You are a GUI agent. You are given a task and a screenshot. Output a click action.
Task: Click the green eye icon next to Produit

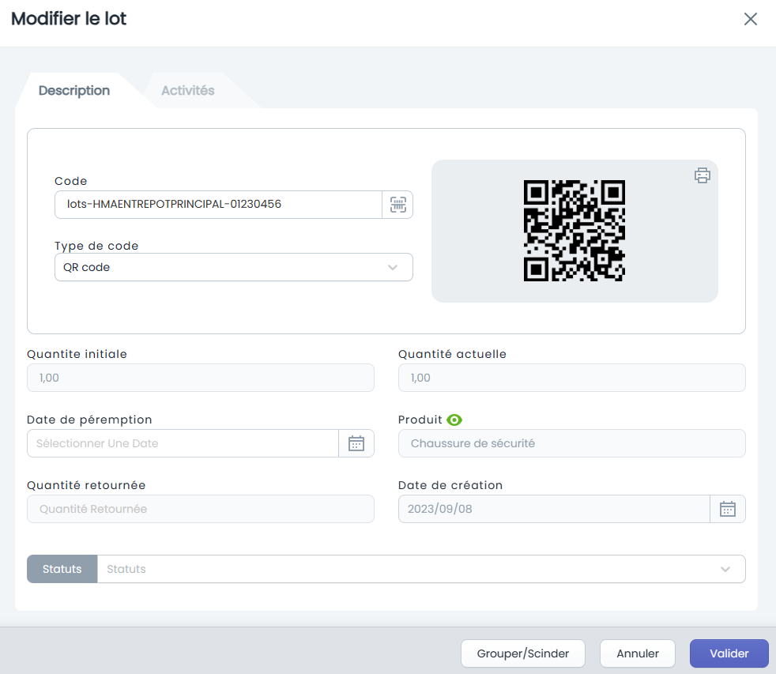(454, 420)
